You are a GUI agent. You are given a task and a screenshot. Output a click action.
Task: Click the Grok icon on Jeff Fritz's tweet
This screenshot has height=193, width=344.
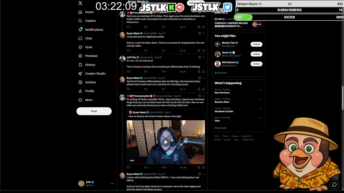click(x=199, y=57)
